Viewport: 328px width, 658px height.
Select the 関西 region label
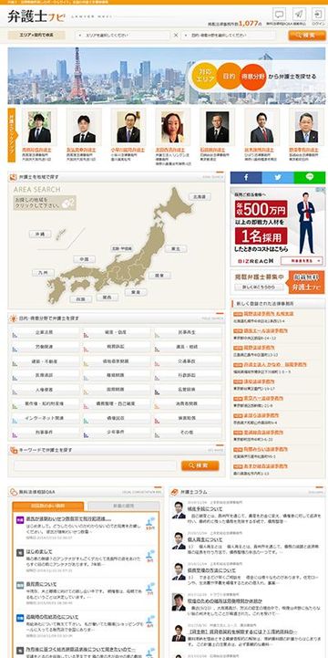108,298
